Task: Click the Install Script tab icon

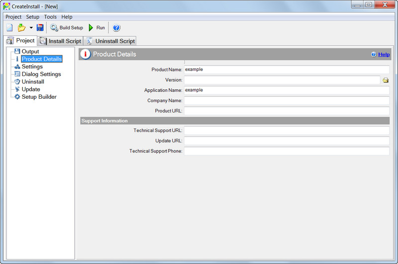Action: 43,41
